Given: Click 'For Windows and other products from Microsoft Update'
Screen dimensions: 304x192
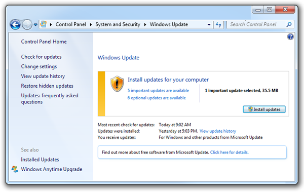Looking at the screenshot, I should (211, 137).
